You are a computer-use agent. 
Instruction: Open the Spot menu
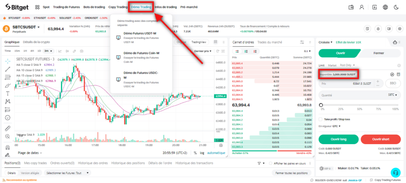point(46,7)
